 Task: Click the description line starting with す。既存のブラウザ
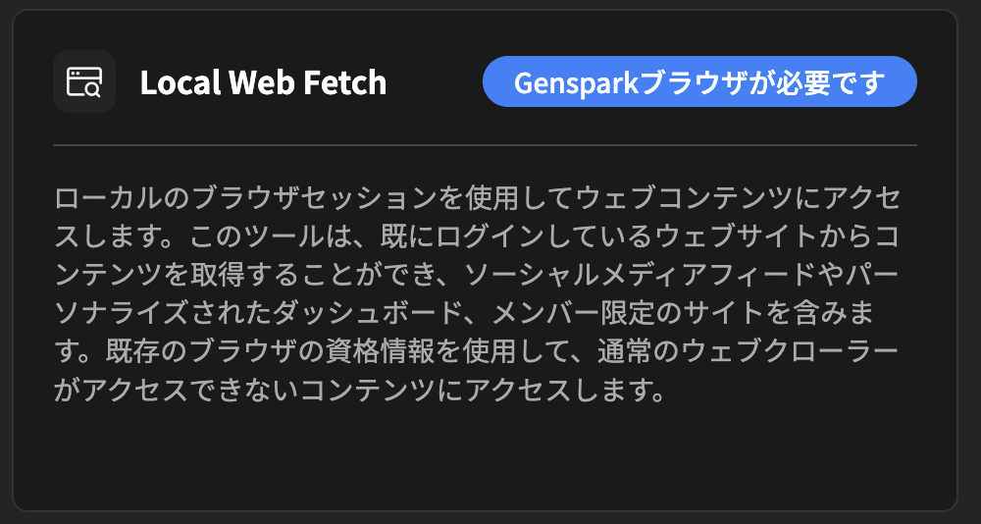point(477,352)
